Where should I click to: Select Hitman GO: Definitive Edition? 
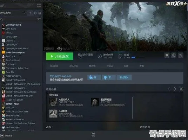tap(20, 123)
